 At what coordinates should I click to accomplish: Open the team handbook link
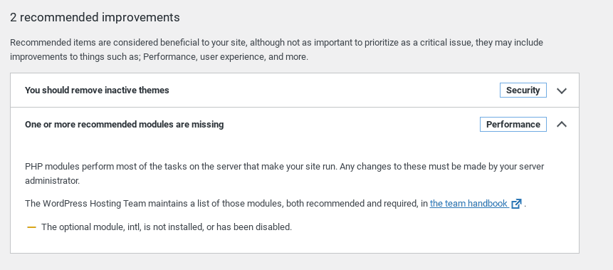[468, 204]
